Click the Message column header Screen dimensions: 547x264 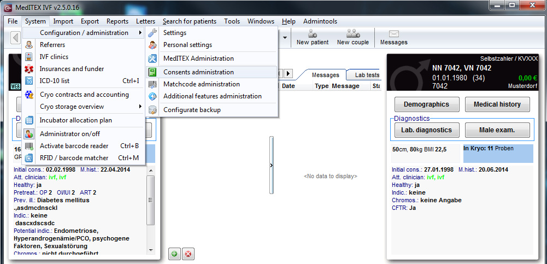click(x=350, y=86)
